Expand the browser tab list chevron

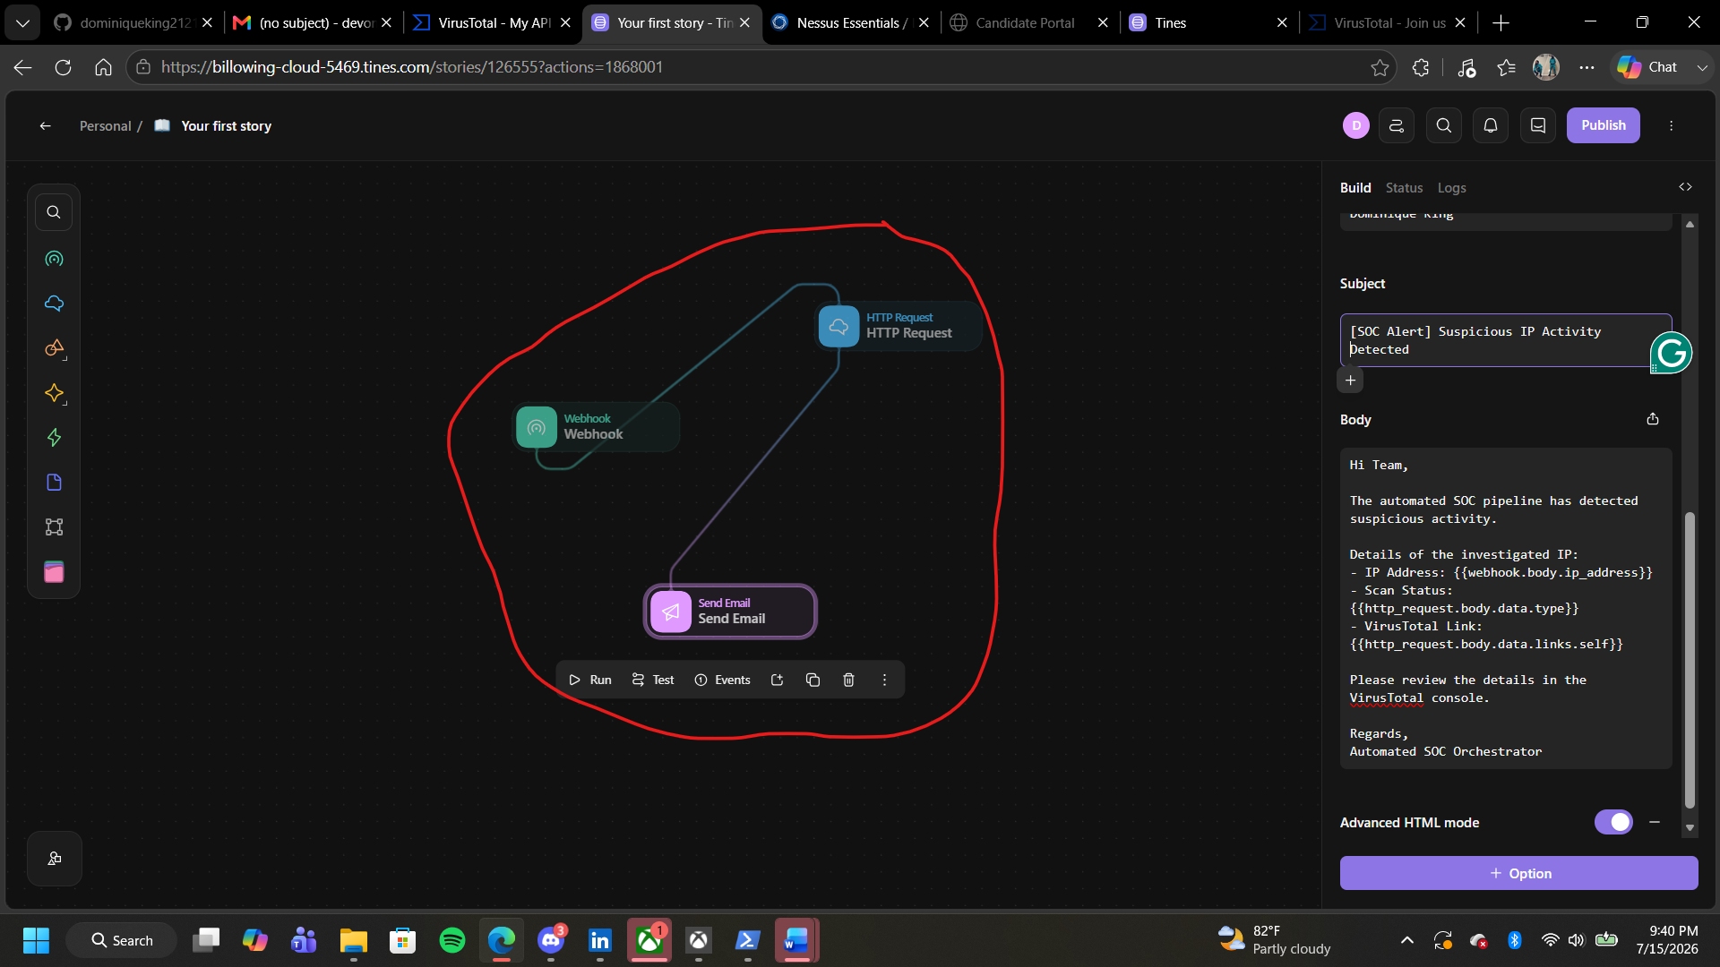tap(22, 22)
